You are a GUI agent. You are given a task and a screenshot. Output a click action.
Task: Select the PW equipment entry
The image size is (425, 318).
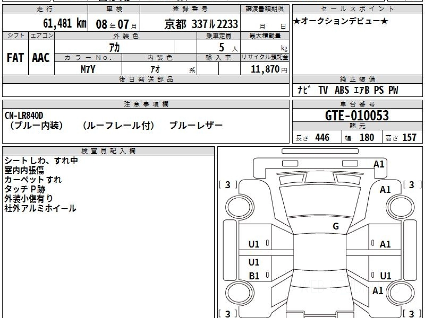click(393, 90)
